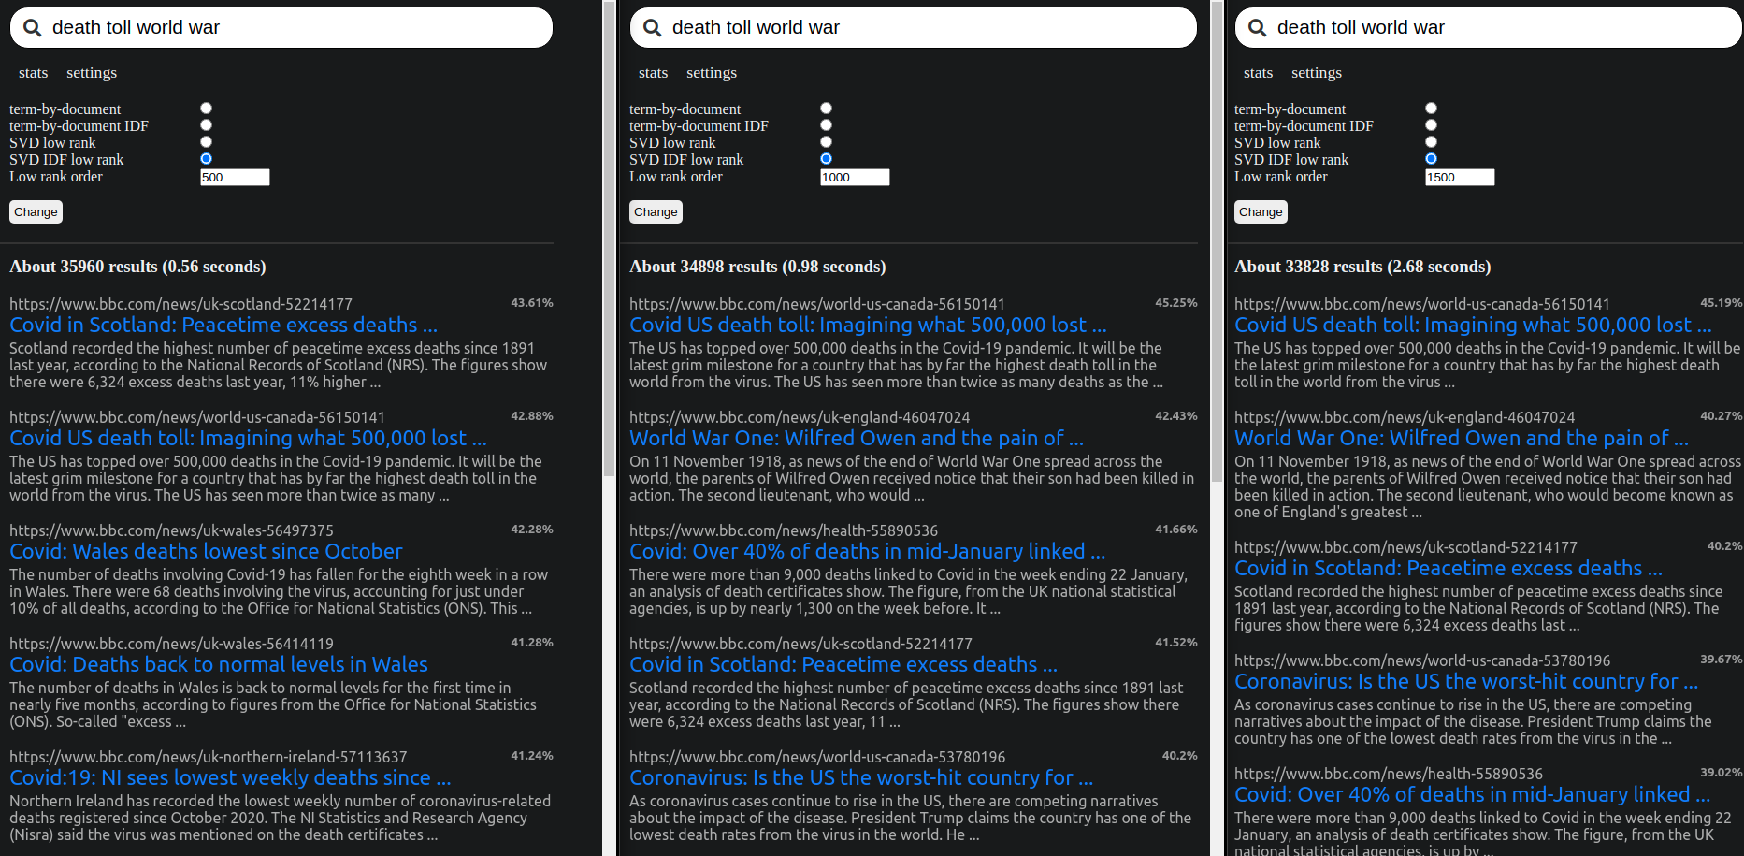The width and height of the screenshot is (1744, 856).
Task: Click the uk-wales-56414119 URL in left panel
Action: tap(171, 644)
